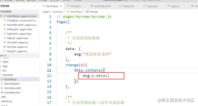Open mycomp.wxss in the file tree
Screen dimensions: 198x106
pos(12,92)
